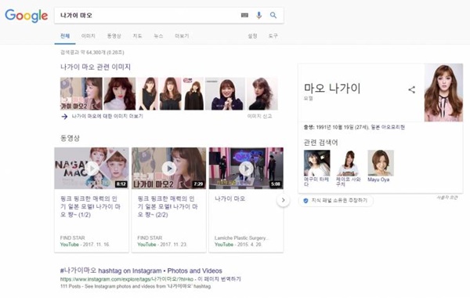Play the 8:12 video thumbnail
Viewport: 470px width, 298px height.
pos(92,169)
